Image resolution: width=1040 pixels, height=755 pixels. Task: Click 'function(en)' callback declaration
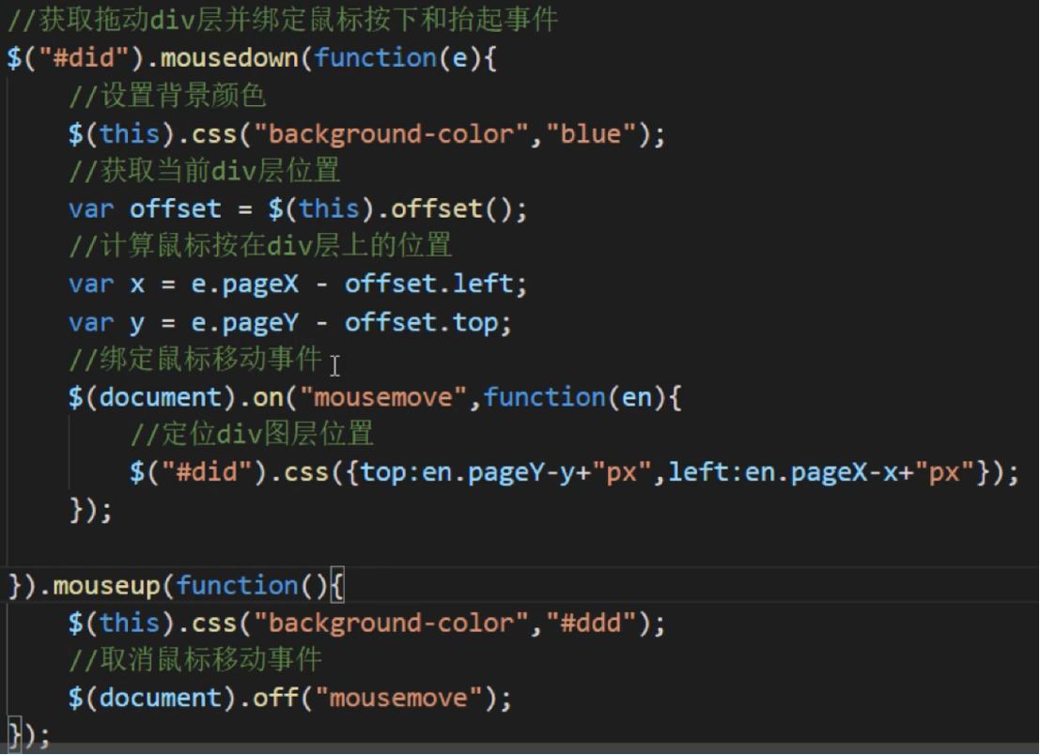point(574,398)
